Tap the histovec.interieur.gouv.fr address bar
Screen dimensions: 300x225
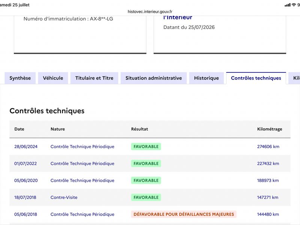tap(150, 12)
